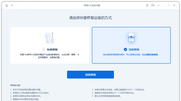Close the repair window

pyautogui.click(x=174, y=5)
